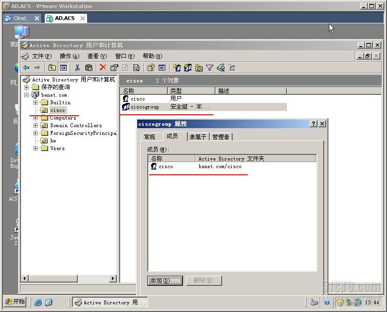Click the dialog's ? help button
Screen dimensions: 387x312
coord(314,123)
